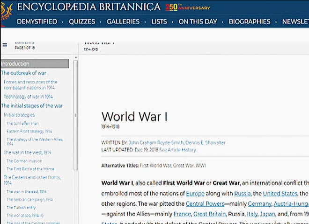This screenshot has width=309, height=224.
Task: Open author John Graham Royde-Smith link
Action: pyautogui.click(x=156, y=143)
